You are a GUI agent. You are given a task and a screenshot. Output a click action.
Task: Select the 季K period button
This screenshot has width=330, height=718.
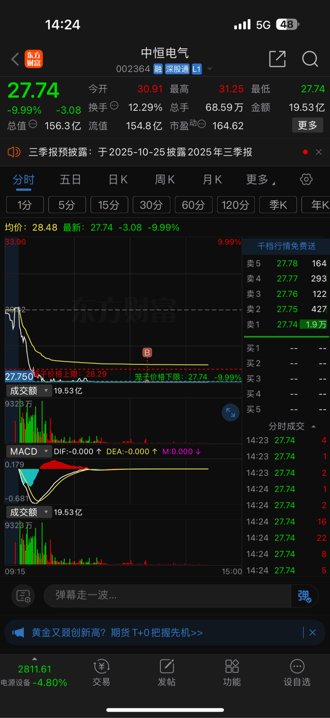(278, 205)
